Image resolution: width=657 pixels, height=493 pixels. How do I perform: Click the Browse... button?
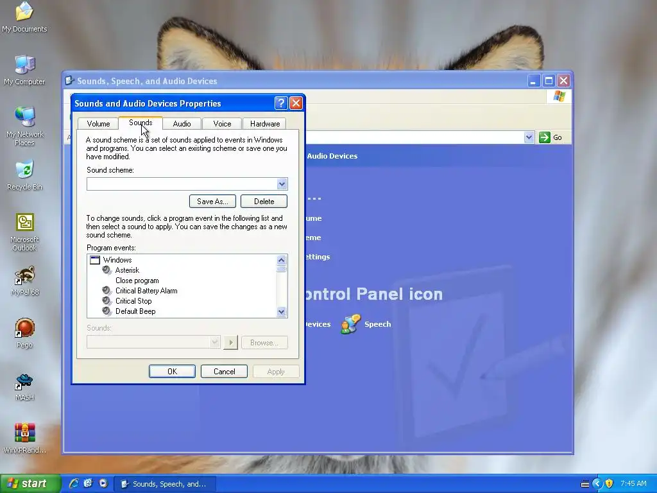click(x=264, y=343)
